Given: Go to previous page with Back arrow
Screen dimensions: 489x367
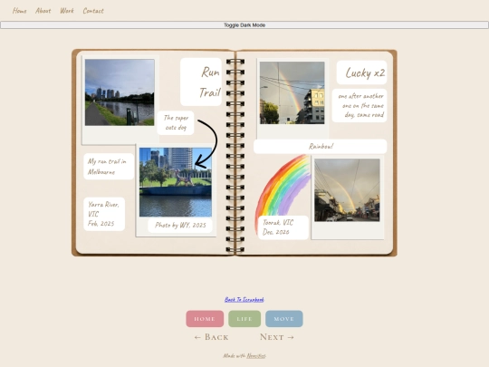Looking at the screenshot, I should pos(211,337).
